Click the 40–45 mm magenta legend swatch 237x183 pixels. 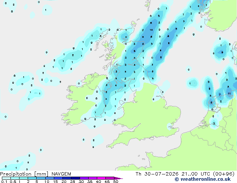click(x=101, y=178)
